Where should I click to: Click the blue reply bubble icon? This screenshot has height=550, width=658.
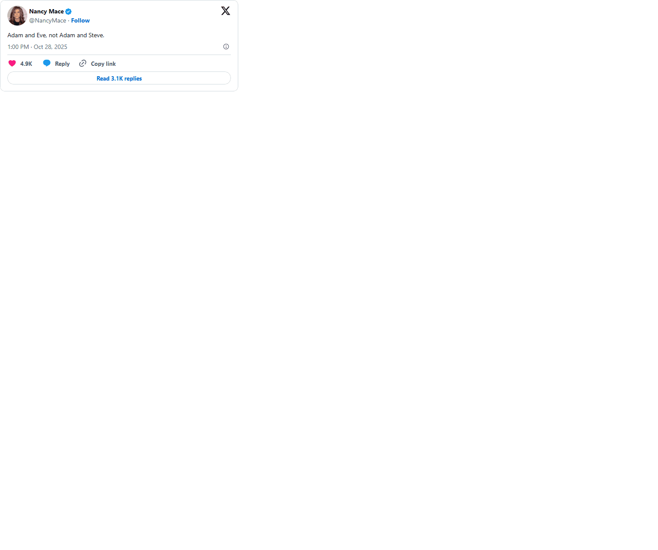(47, 64)
